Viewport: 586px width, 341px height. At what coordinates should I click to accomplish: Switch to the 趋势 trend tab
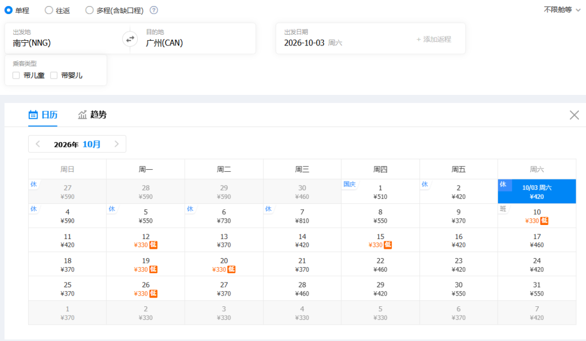coord(92,115)
